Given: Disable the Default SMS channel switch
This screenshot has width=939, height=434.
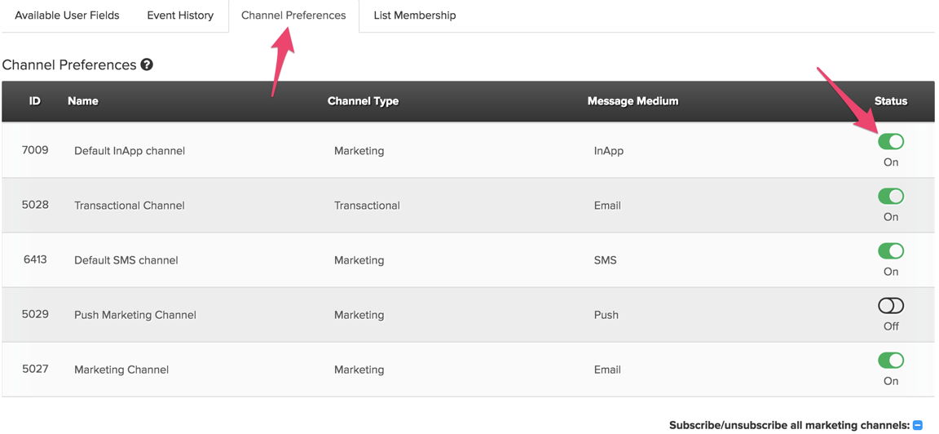Looking at the screenshot, I should [891, 251].
